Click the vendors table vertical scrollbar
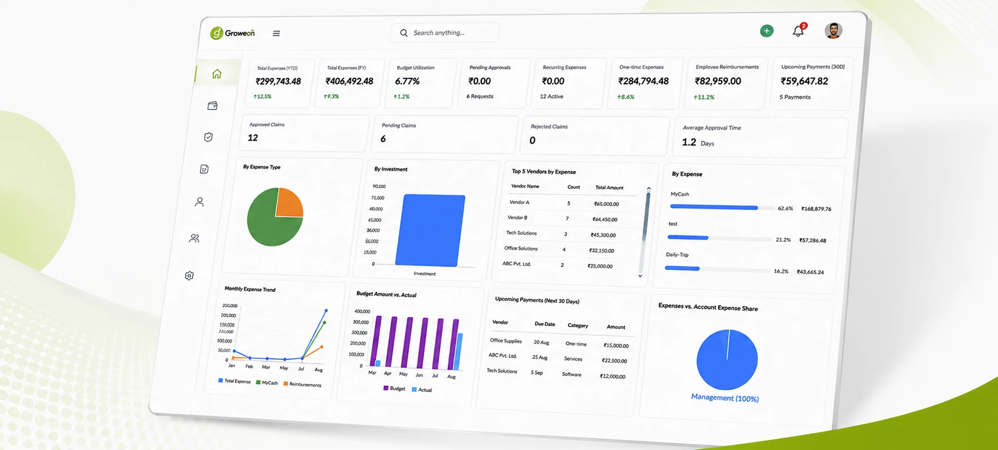This screenshot has height=450, width=998. (x=645, y=218)
